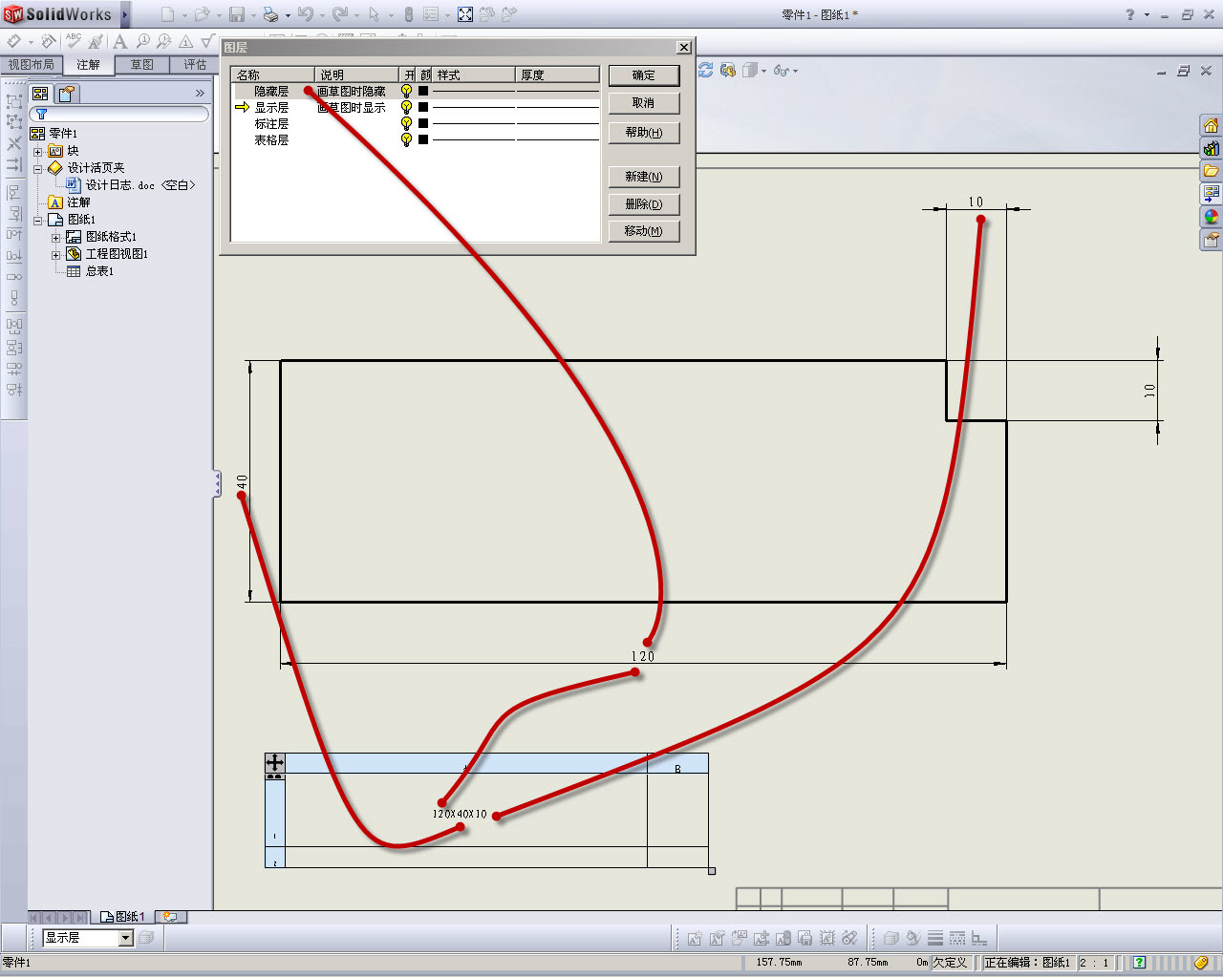Click 取消 in the 图层 dialog
Viewport: 1223px width, 978px height.
click(x=644, y=103)
